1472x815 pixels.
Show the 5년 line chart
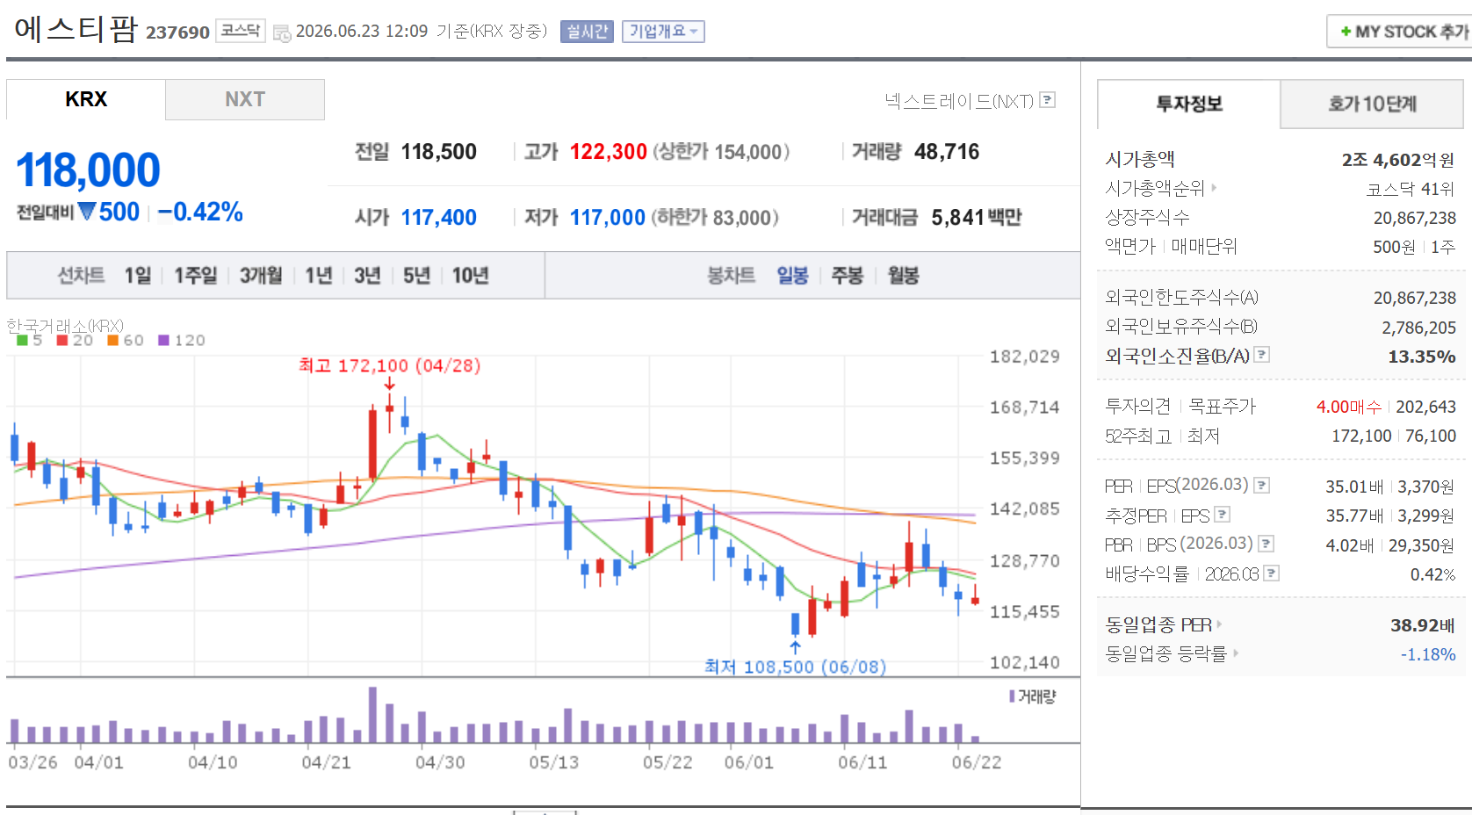click(x=416, y=276)
